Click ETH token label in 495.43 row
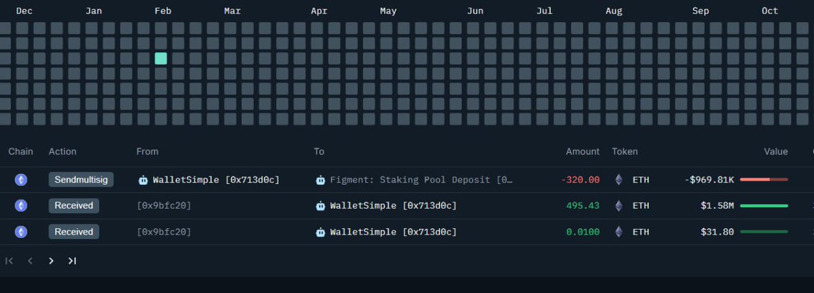Image resolution: width=814 pixels, height=293 pixels. click(640, 205)
